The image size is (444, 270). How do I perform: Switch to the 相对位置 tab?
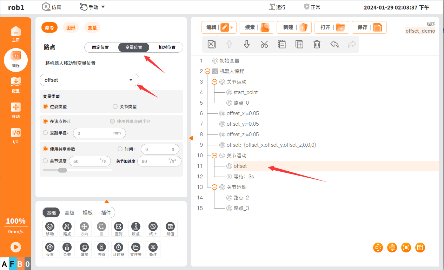click(167, 47)
